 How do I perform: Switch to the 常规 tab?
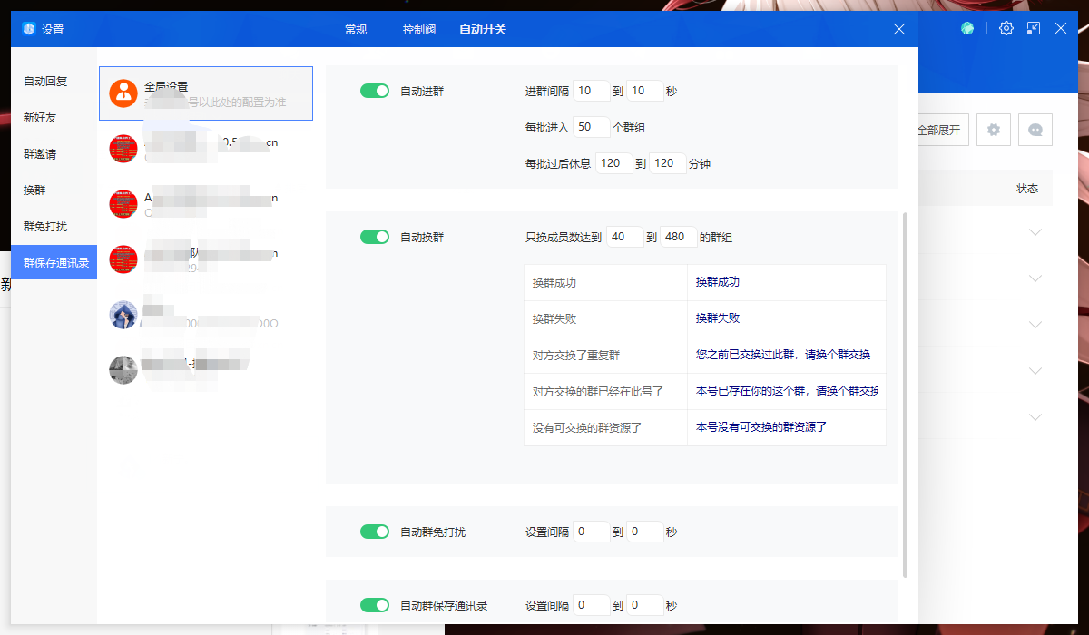356,29
